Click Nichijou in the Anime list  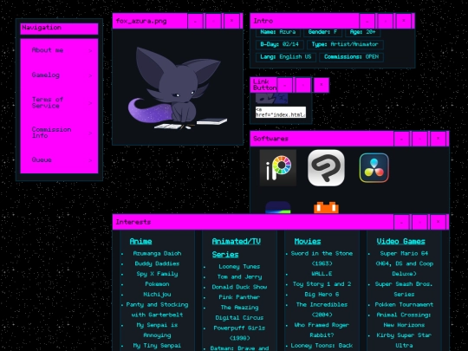pos(157,295)
